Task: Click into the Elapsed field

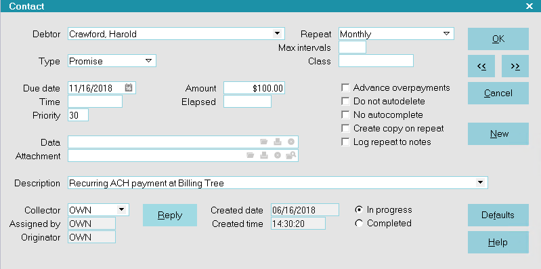Action: [x=247, y=102]
